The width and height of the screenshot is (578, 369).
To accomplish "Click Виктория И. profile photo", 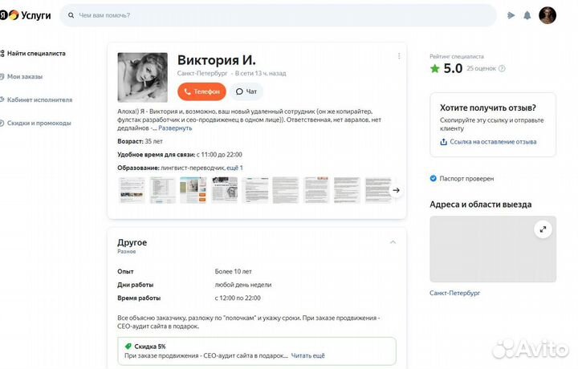I will tap(143, 77).
